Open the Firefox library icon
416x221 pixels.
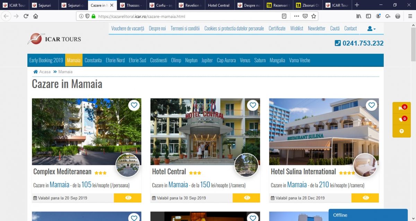pos(359,16)
